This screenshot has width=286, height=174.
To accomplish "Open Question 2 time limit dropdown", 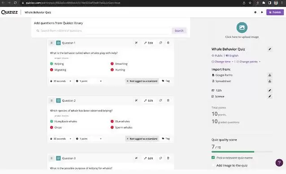I will [x=61, y=139].
